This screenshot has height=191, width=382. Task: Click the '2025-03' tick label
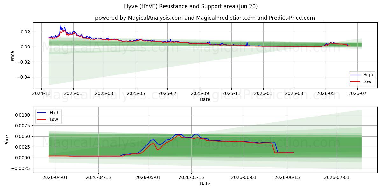104,94
